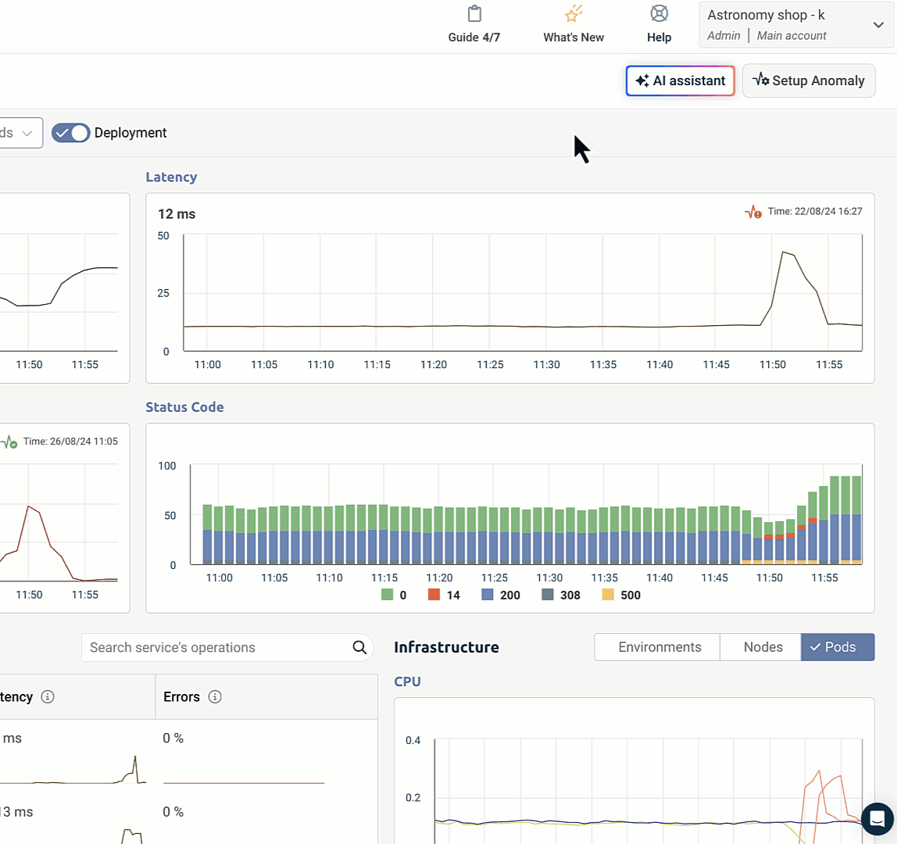Click the 12 ms latency value
Viewport: 897px width, 844px height.
[177, 214]
